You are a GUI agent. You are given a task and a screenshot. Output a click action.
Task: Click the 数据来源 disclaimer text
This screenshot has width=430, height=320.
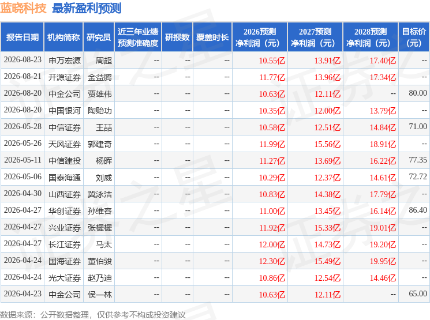[93, 315]
